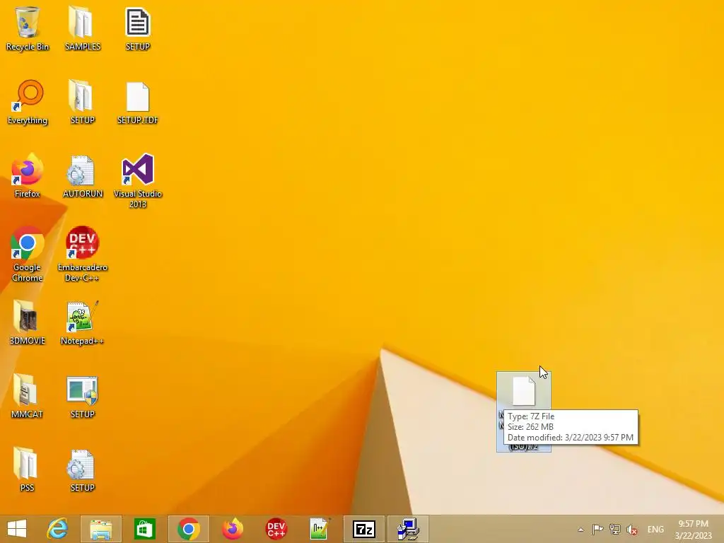Select the Google Chrome desktop shortcut
The width and height of the screenshot is (724, 543).
click(x=28, y=254)
